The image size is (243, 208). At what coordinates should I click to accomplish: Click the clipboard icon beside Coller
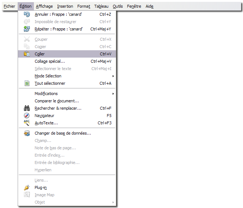pos(27,54)
